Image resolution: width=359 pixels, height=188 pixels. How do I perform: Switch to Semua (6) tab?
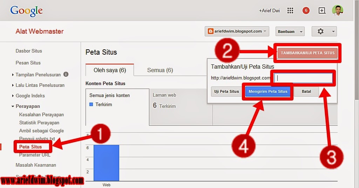pos(160,70)
